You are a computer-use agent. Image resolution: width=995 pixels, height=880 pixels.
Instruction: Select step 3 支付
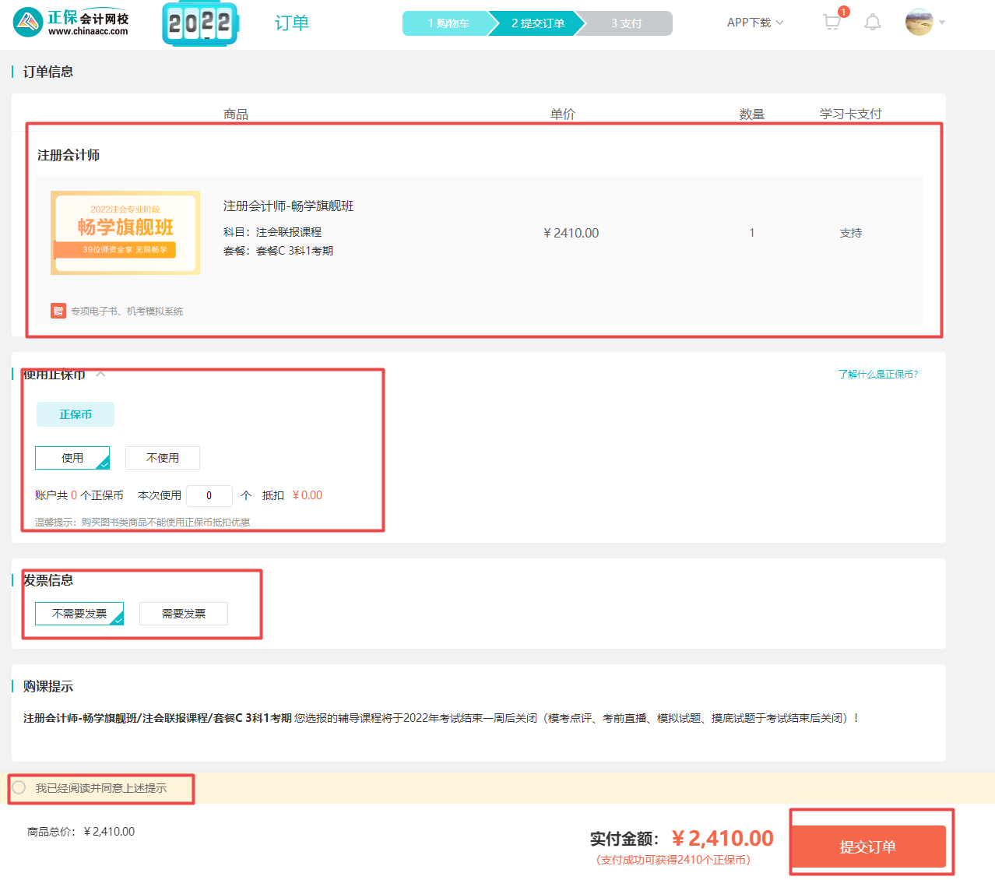pyautogui.click(x=627, y=23)
